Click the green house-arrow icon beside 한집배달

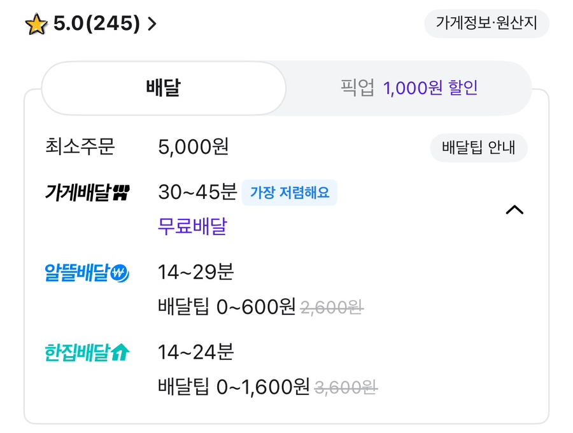pyautogui.click(x=120, y=352)
